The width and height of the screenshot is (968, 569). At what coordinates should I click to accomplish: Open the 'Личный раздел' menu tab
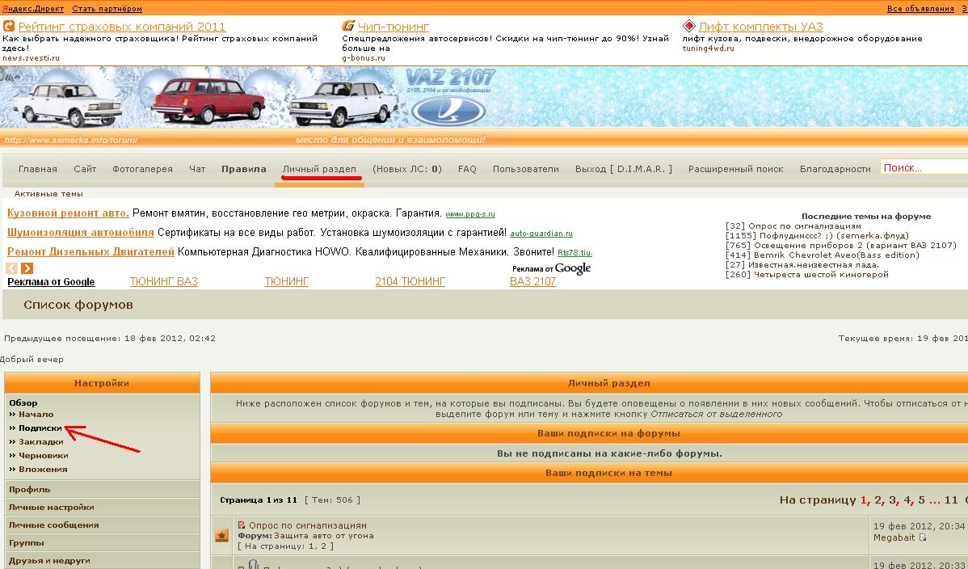click(319, 169)
